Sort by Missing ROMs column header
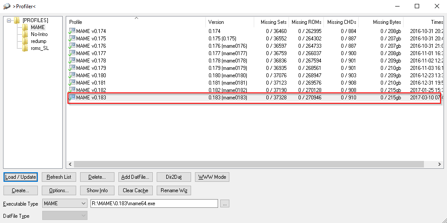The image size is (447, 223). [306, 22]
